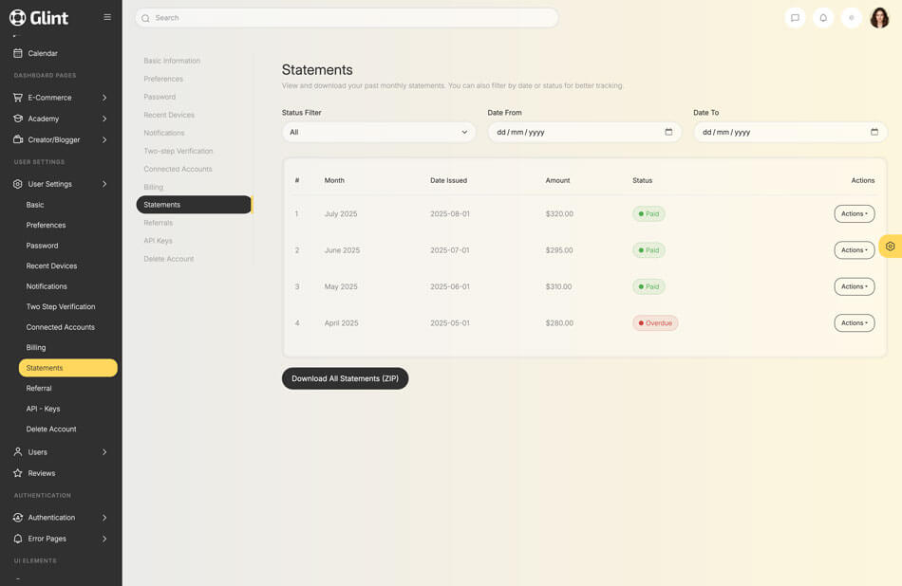The image size is (902, 586).
Task: Open calendar picker in Date From field
Action: click(668, 132)
